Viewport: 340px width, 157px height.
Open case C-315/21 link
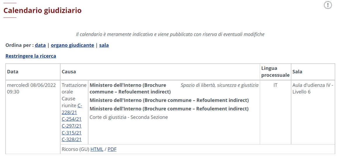click(72, 133)
